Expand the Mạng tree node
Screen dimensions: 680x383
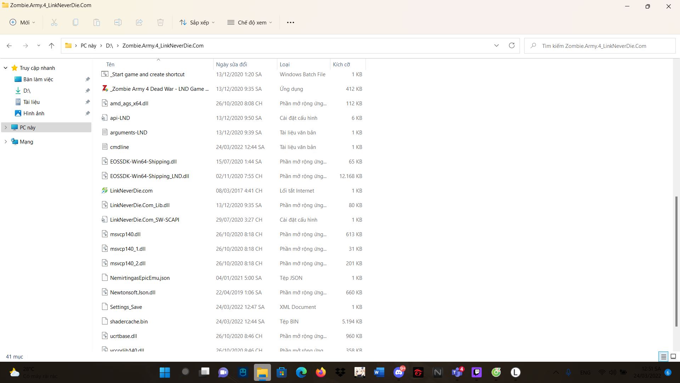tap(6, 141)
